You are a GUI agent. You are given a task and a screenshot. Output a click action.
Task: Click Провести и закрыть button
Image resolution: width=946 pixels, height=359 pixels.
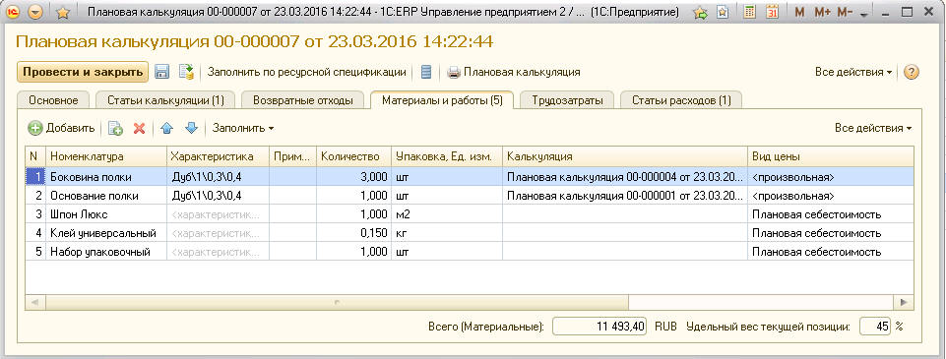click(x=82, y=72)
